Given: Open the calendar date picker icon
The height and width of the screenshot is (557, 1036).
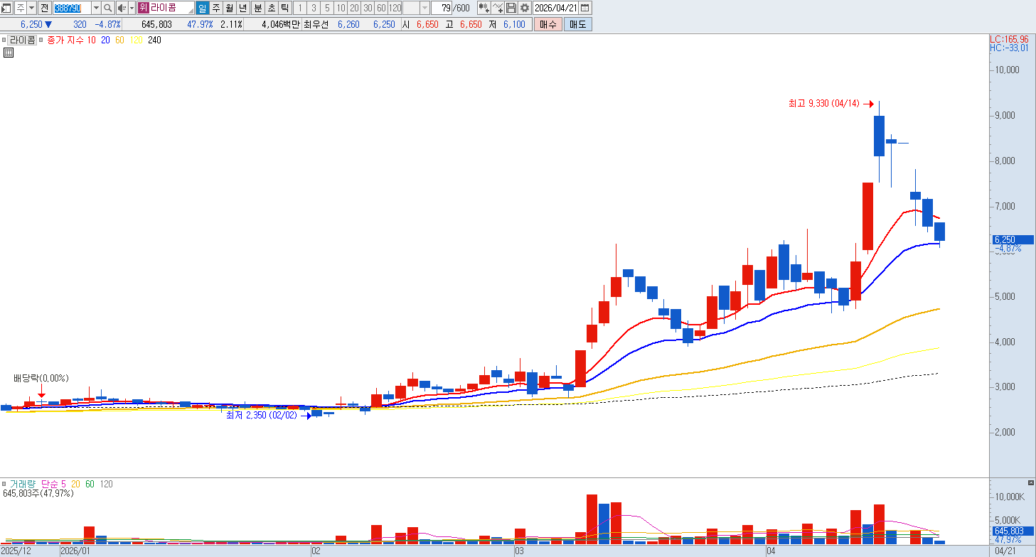Looking at the screenshot, I should (584, 8).
